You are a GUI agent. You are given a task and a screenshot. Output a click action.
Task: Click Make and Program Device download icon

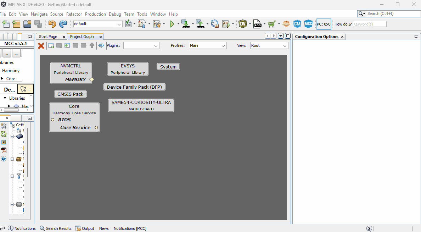186,24
